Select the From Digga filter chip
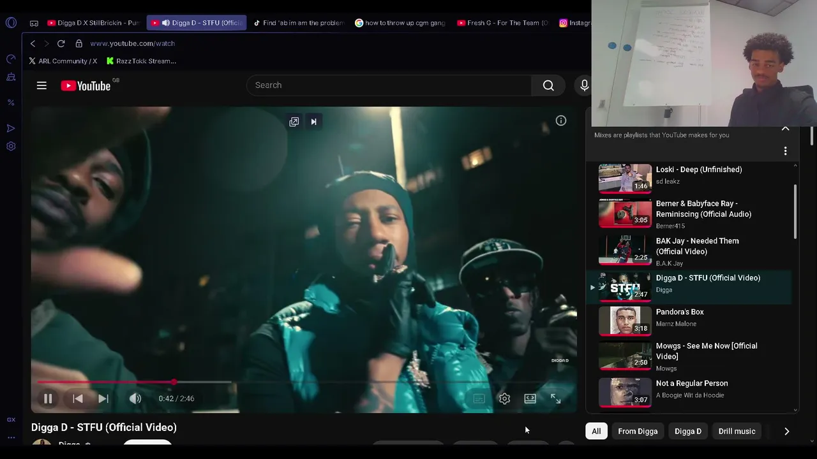 [638, 432]
